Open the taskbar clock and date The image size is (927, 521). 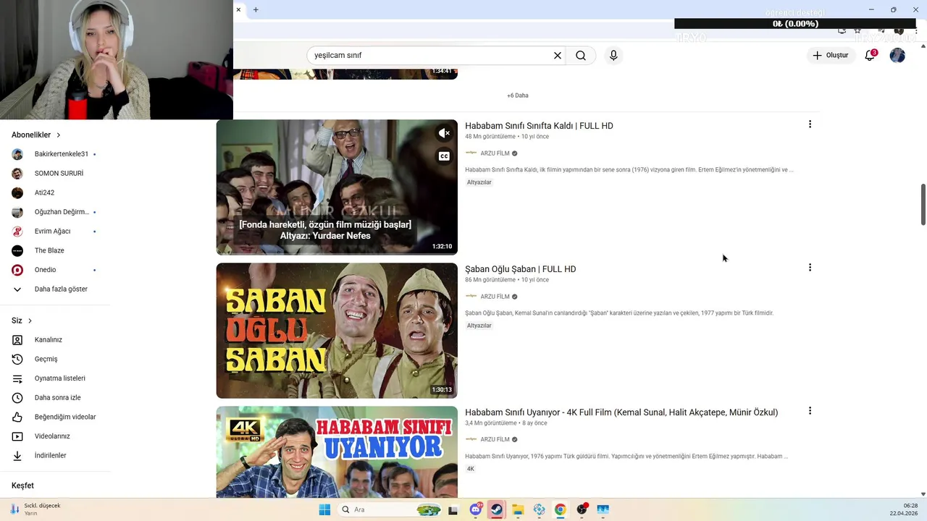click(904, 509)
